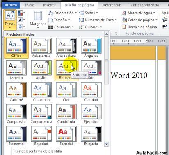
Task: Open the Color de página option
Action: (140, 20)
